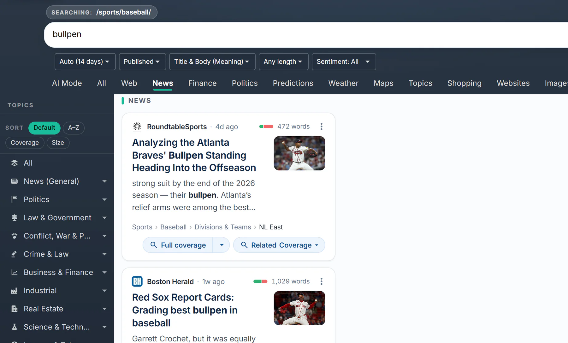Select A–Z sort option
Image resolution: width=568 pixels, height=343 pixels.
pos(74,128)
